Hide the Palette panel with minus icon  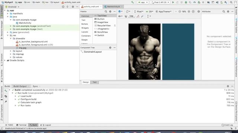coord(115,11)
